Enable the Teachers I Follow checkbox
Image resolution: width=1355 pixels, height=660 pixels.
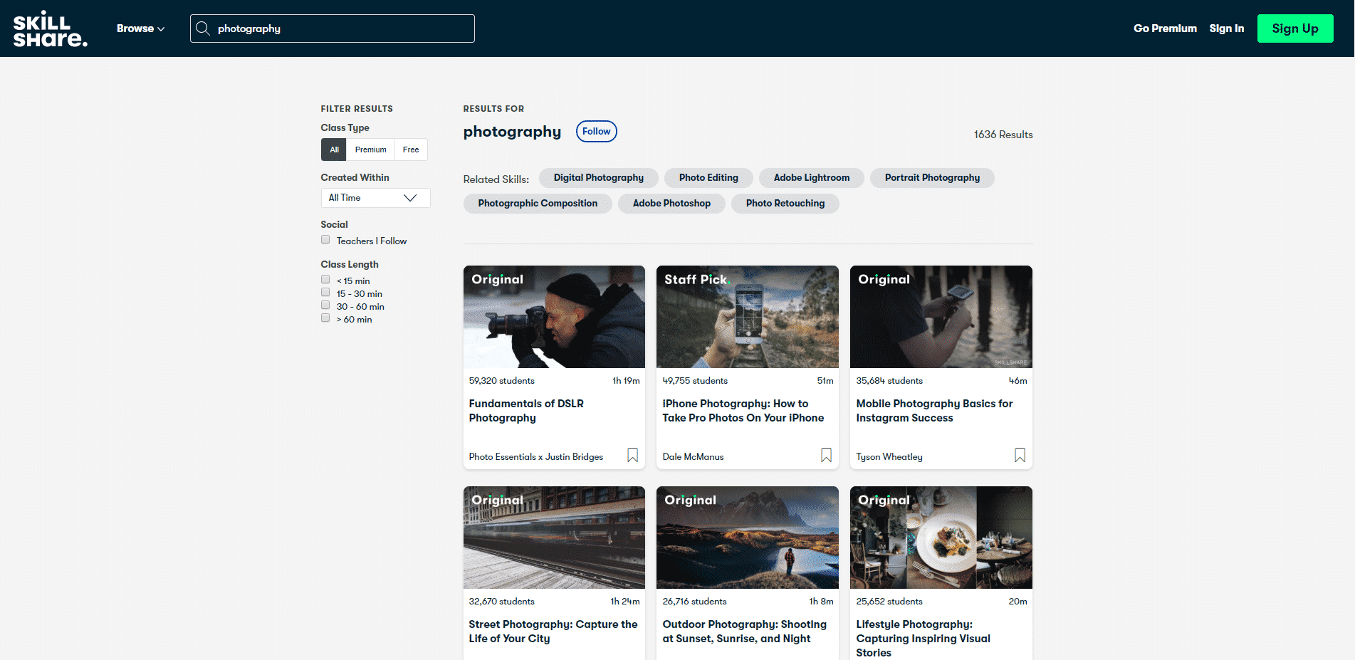point(325,240)
